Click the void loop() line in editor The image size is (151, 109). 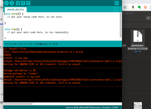click(x=13, y=29)
